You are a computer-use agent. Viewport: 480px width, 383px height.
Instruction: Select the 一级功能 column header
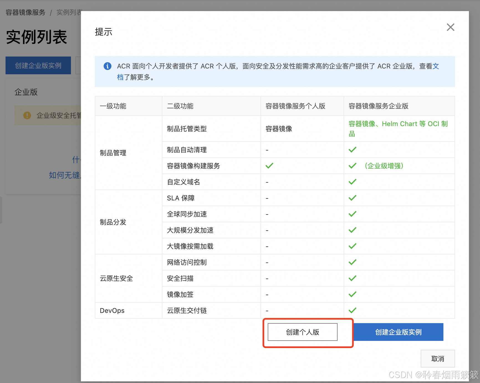128,106
